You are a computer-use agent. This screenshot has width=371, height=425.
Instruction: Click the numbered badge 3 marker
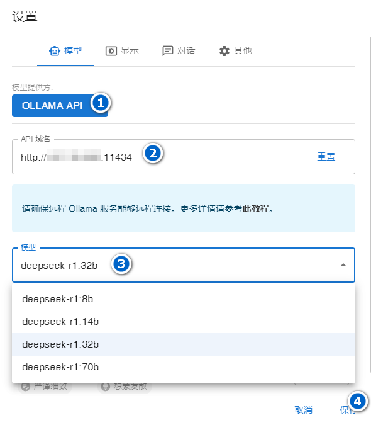coord(121,264)
